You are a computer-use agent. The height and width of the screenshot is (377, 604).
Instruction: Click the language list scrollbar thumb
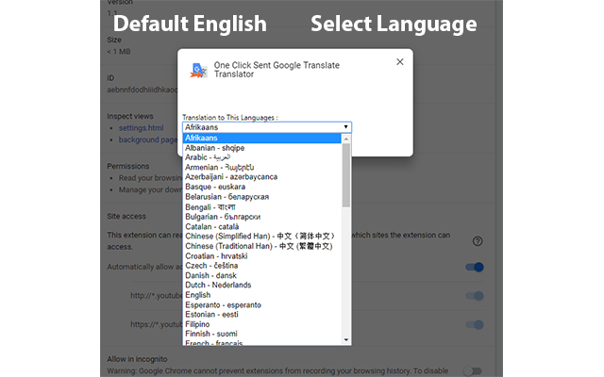[x=346, y=174]
